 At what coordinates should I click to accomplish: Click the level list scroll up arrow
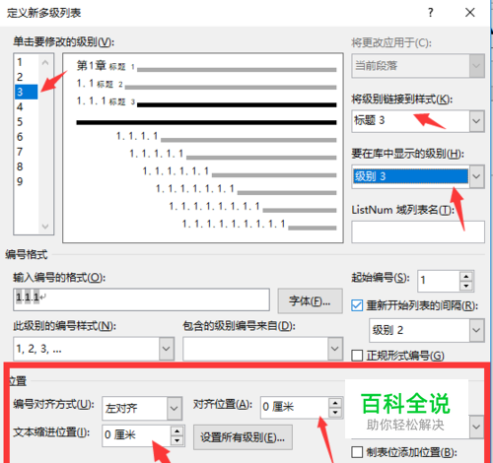(45, 62)
